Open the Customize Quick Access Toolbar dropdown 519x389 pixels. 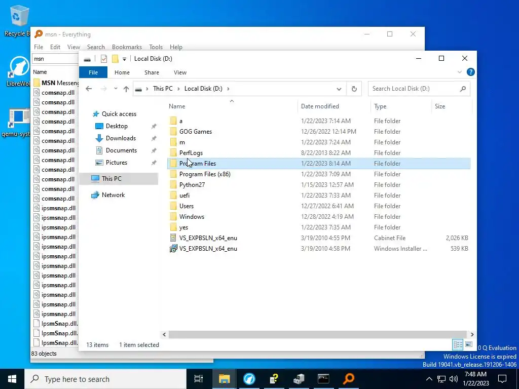[125, 59]
